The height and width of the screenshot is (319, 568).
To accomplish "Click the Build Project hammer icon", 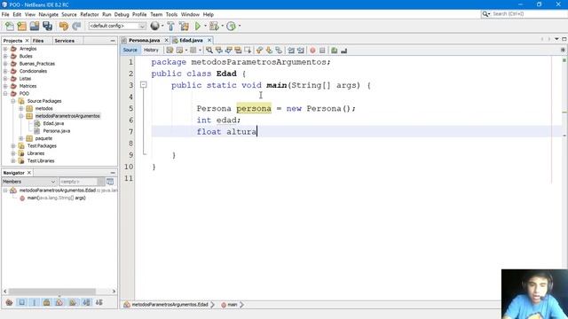I will tap(170, 26).
